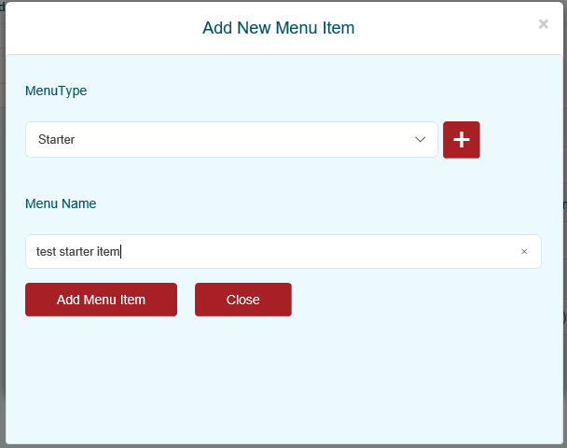Place cursor before 'test' in Menu Name

point(36,251)
